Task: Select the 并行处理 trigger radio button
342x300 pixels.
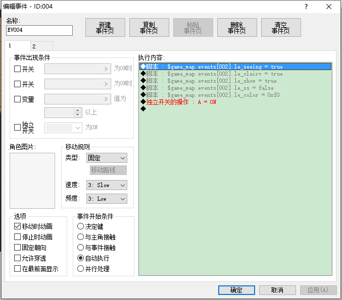Action: click(80, 269)
